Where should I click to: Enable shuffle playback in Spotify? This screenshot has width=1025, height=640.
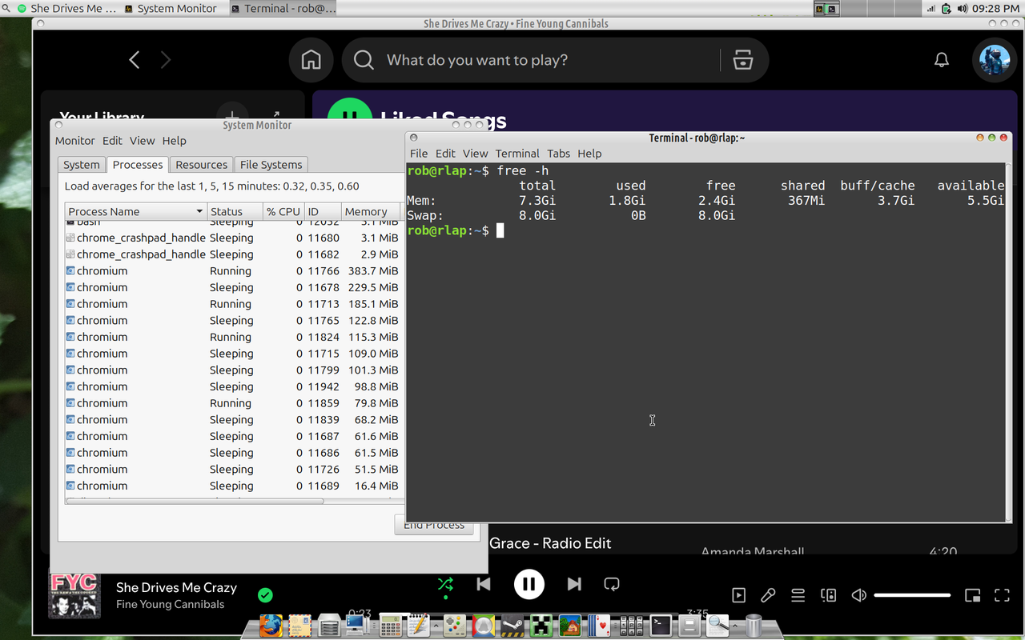445,584
